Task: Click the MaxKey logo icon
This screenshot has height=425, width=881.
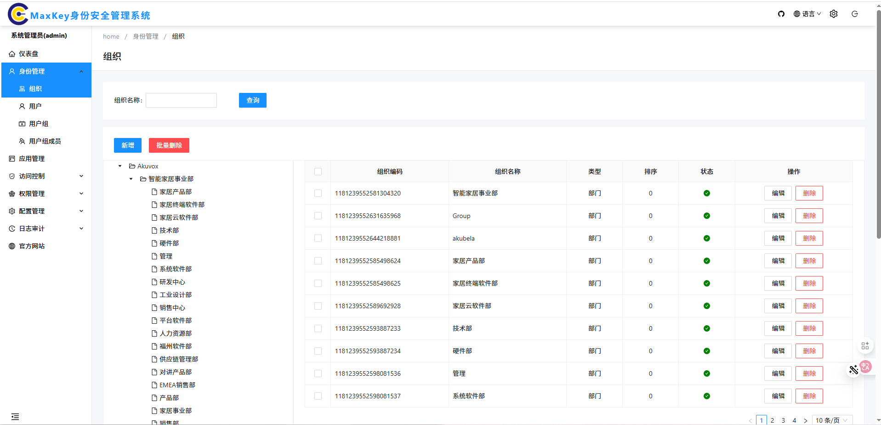Action: pos(18,14)
